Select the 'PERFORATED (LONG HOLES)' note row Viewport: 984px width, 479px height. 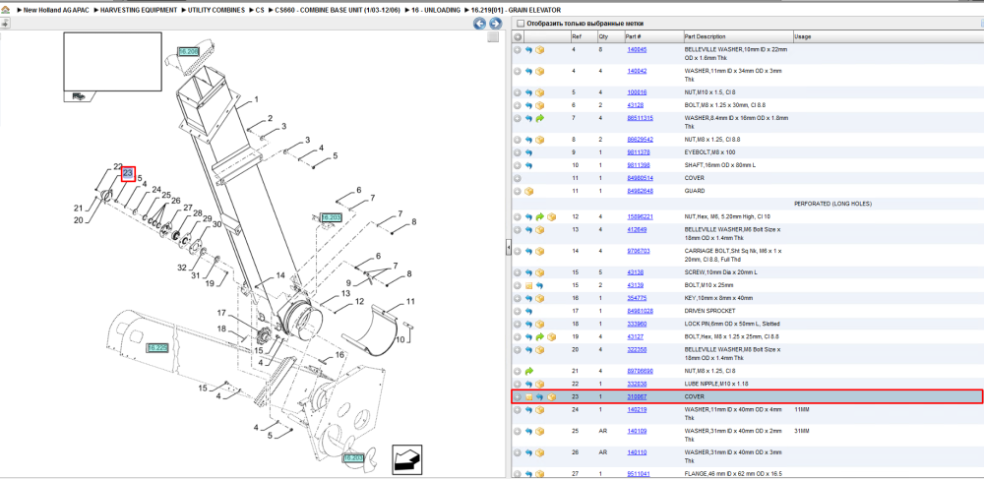click(832, 204)
